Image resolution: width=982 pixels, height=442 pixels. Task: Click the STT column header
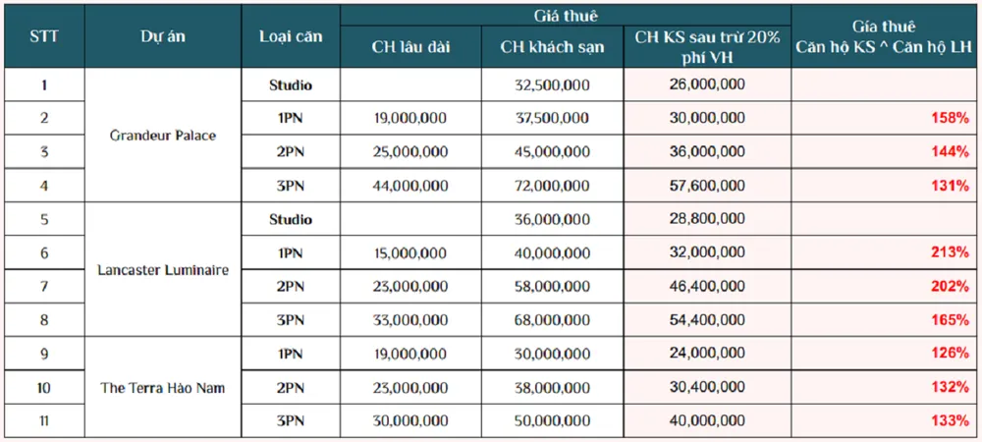(43, 36)
